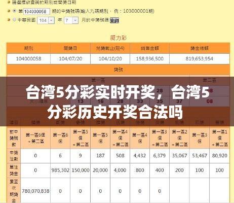Open the year 104 dropdown
This screenshot has width=234, height=203.
[46, 20]
